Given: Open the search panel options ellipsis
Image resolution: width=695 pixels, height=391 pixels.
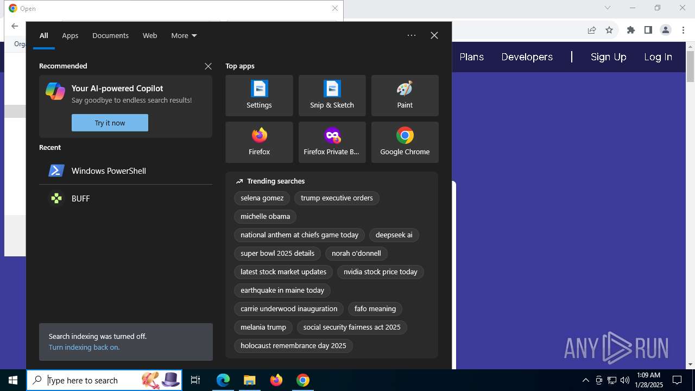Looking at the screenshot, I should pos(412,35).
